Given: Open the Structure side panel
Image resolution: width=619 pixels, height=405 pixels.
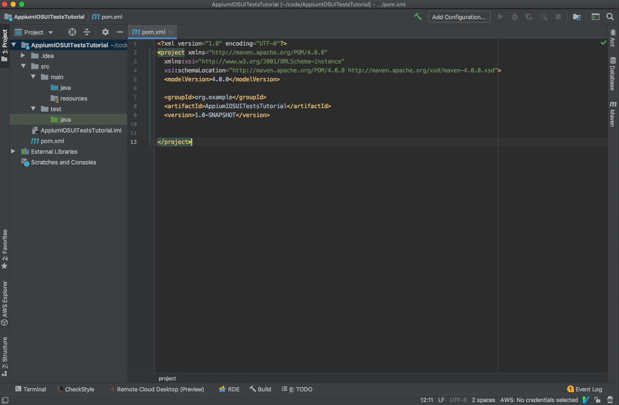Looking at the screenshot, I should [5, 357].
